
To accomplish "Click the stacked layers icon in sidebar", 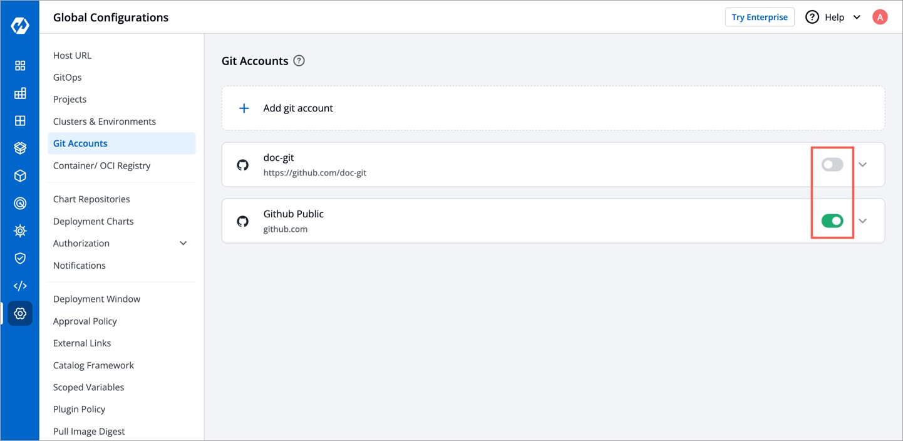I will [x=20, y=148].
